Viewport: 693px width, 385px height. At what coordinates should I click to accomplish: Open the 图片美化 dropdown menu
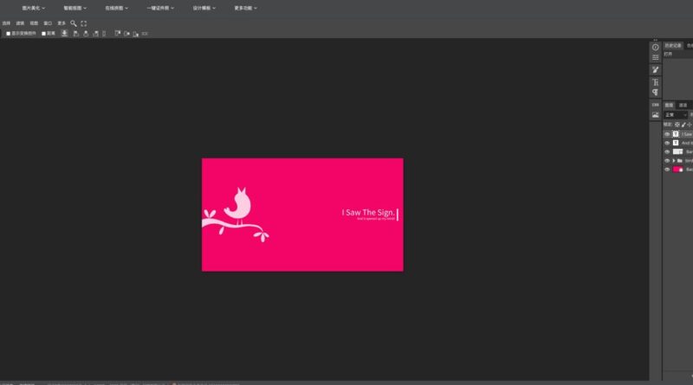tap(31, 8)
